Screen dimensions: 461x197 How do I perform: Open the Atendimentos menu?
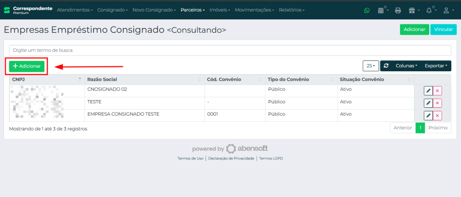click(75, 10)
